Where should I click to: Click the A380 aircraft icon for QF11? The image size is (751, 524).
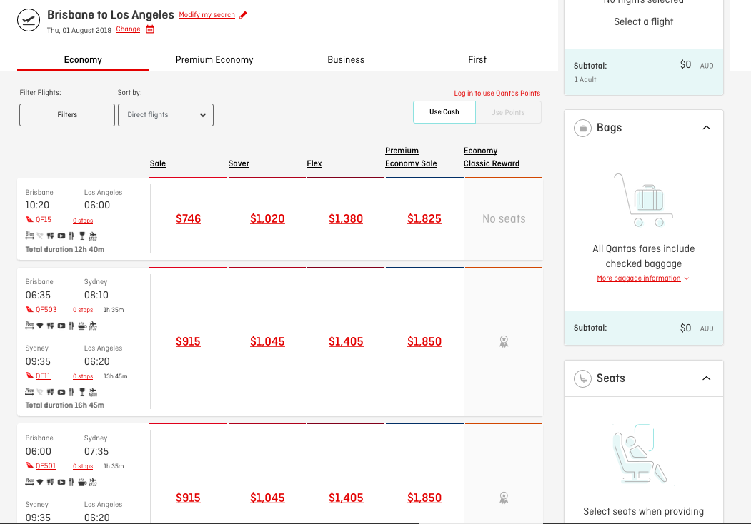pyautogui.click(x=93, y=393)
